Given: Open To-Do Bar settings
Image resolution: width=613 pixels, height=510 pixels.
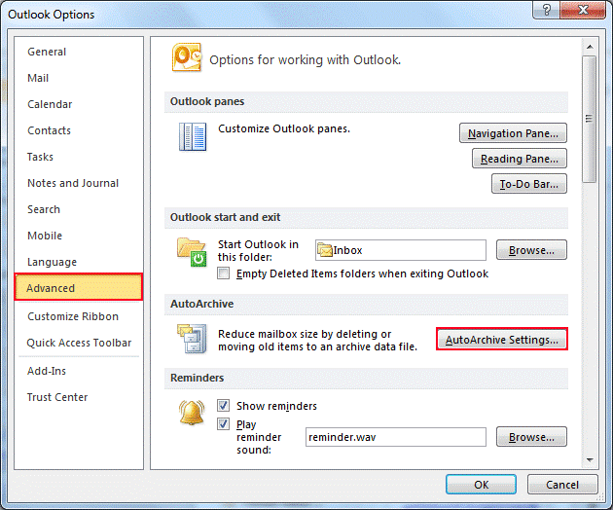Looking at the screenshot, I should (529, 184).
